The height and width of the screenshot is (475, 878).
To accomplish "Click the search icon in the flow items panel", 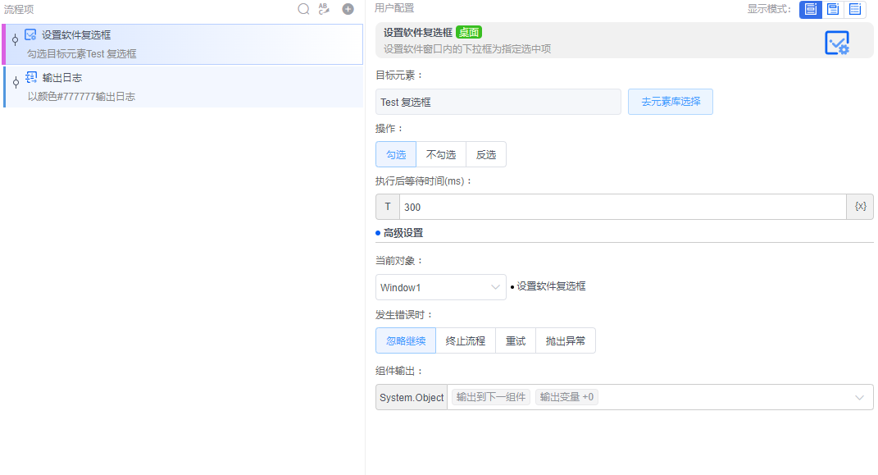I will [x=303, y=9].
